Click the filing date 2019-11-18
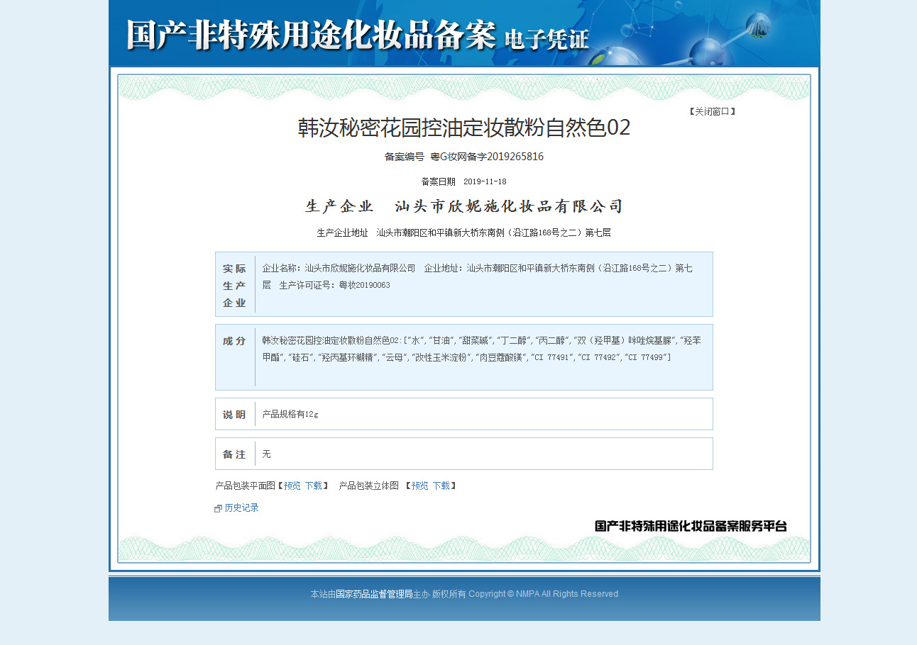Viewport: 917px width, 645px height. click(x=485, y=182)
